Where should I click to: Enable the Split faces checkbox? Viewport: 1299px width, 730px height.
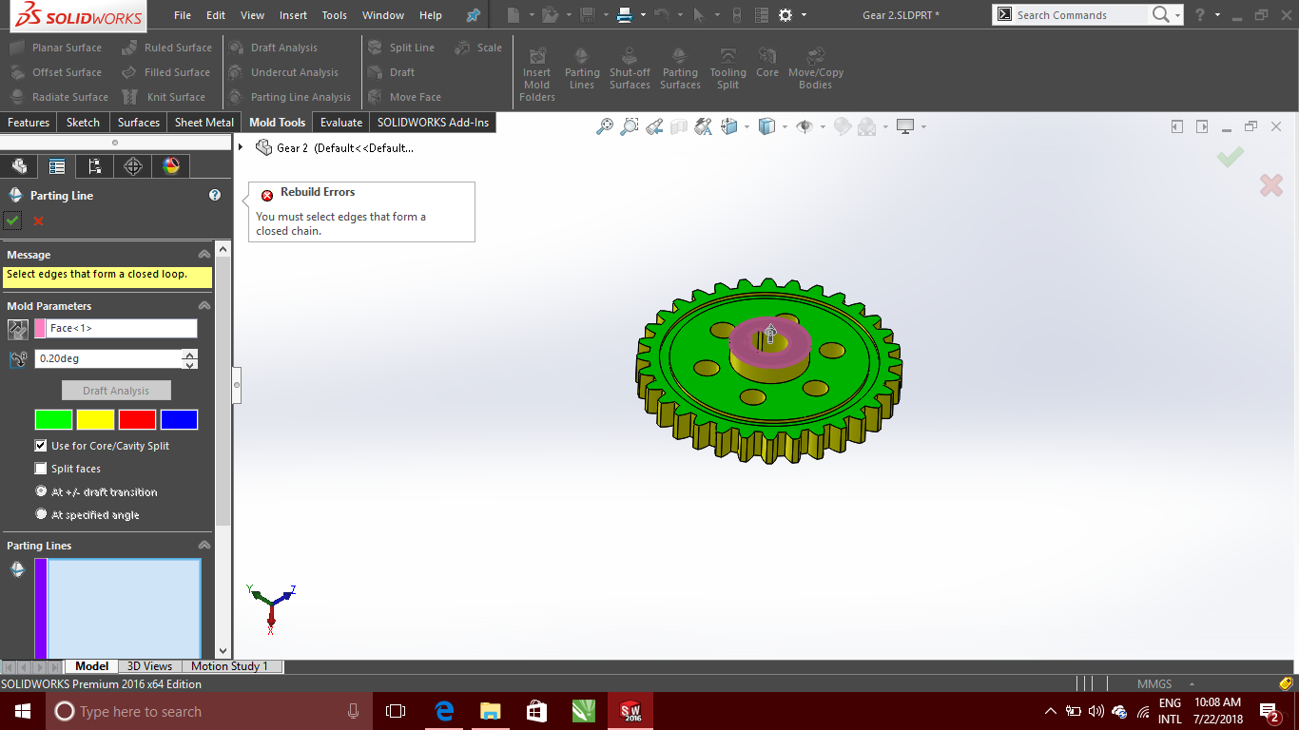(40, 468)
